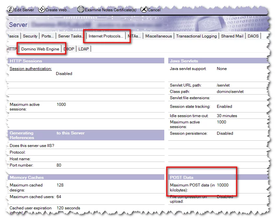Click the Create Web icon

42,10
